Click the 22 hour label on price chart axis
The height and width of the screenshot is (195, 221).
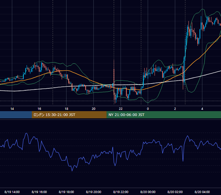[121, 109]
